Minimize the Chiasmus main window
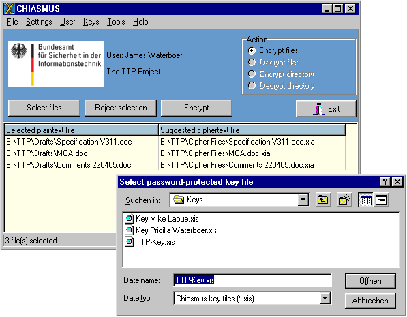 pos(327,9)
